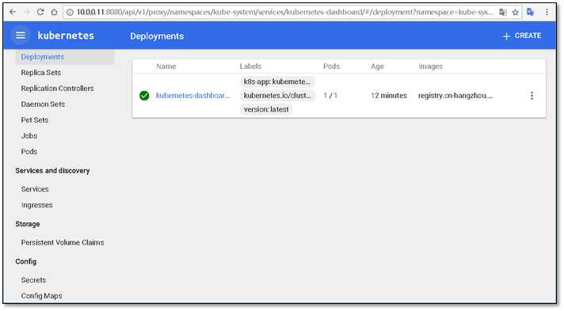564x311 pixels.
Task: Open the hamburger navigation menu
Action: click(x=21, y=36)
